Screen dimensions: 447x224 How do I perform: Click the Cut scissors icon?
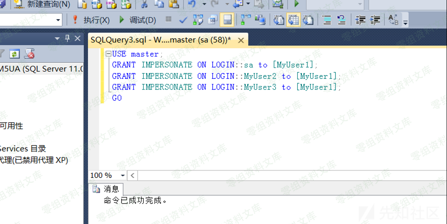[x=144, y=4]
